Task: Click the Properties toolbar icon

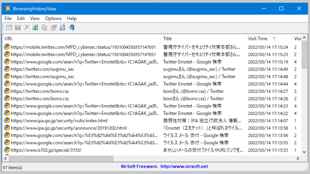Action: (x=53, y=28)
